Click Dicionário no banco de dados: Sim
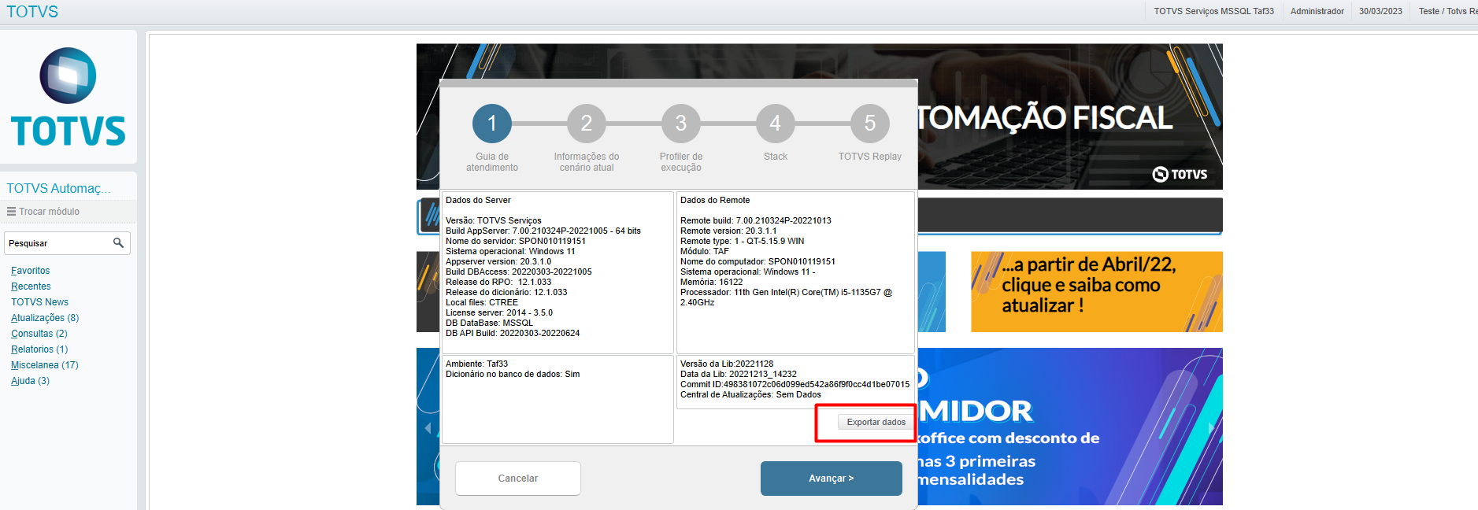Image resolution: width=1478 pixels, height=510 pixels. click(513, 375)
